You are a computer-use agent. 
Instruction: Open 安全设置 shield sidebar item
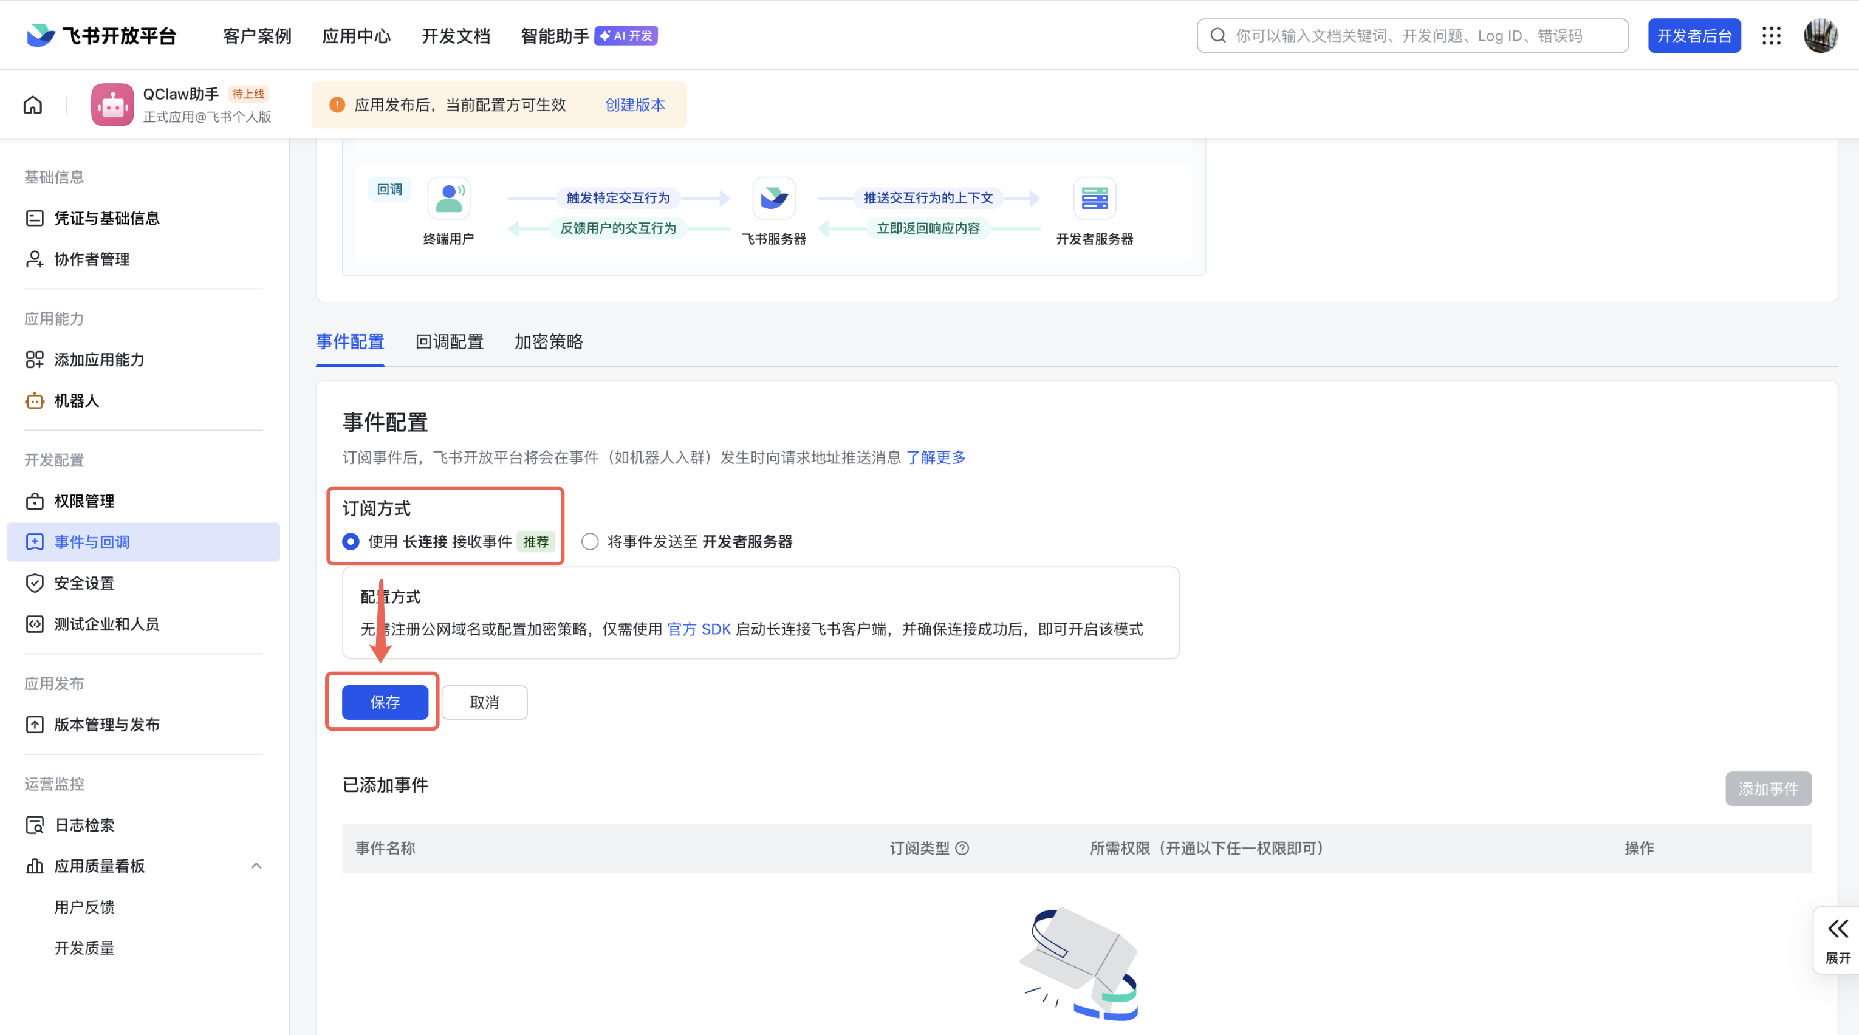pyautogui.click(x=84, y=583)
